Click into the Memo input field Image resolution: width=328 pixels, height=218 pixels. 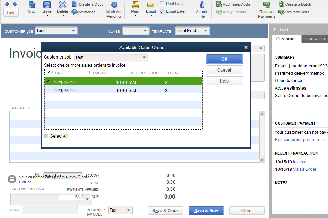[50, 210]
